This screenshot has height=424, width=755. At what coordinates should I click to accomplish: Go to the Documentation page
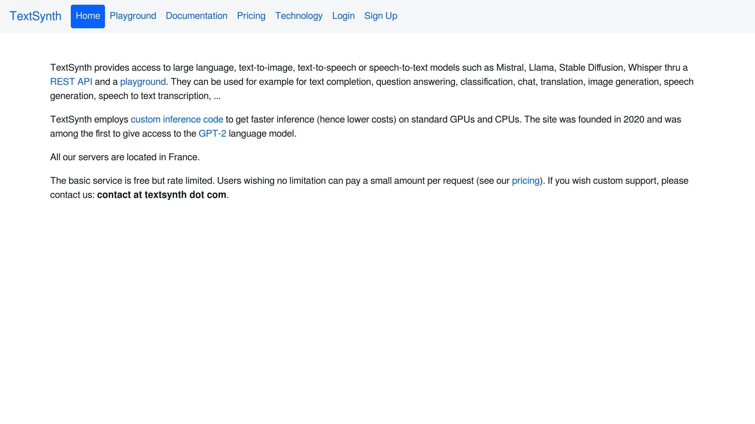click(x=196, y=16)
